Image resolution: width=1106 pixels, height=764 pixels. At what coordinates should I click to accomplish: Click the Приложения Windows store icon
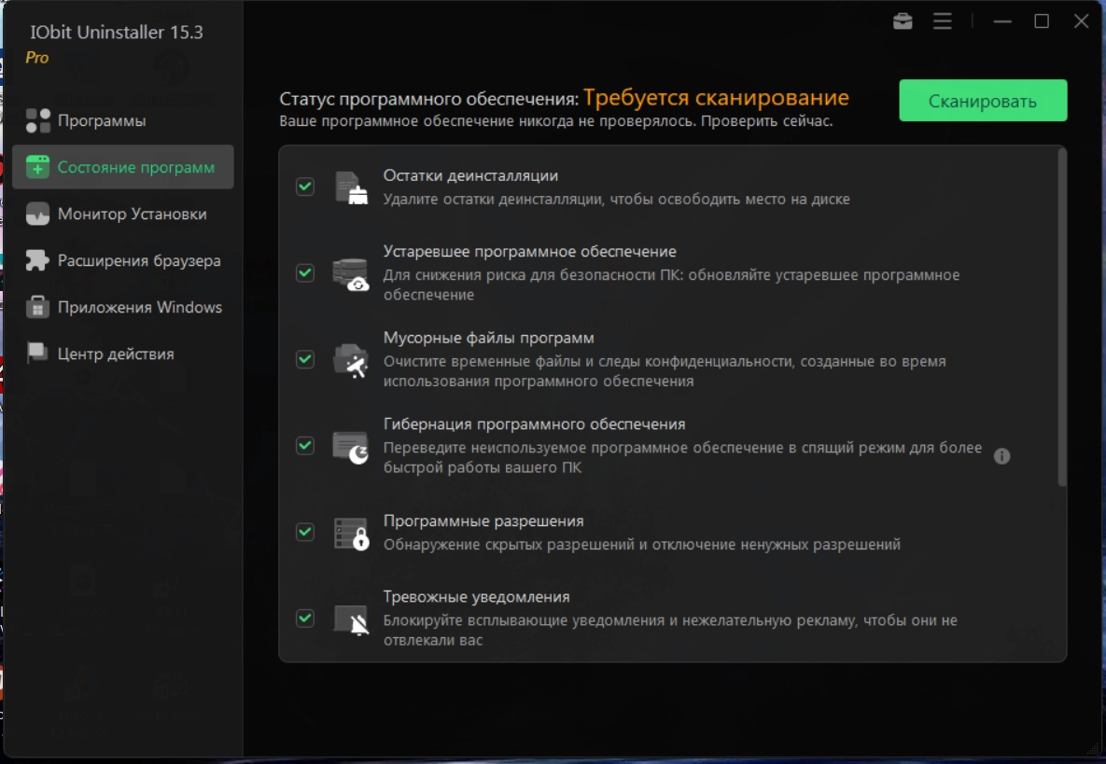click(38, 307)
